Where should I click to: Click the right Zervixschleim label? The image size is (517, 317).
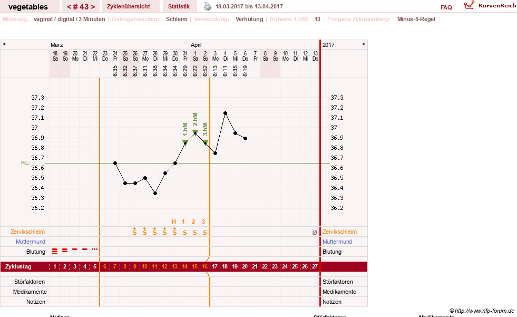coord(339,232)
